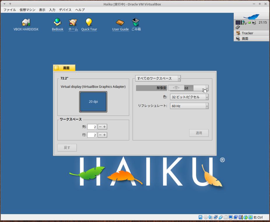Increase workspace 列 columns with plus
The width and height of the screenshot is (270, 222).
coord(105,127)
